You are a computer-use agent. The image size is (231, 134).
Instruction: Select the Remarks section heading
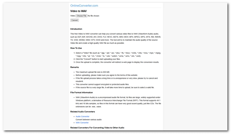[x=75, y=67]
